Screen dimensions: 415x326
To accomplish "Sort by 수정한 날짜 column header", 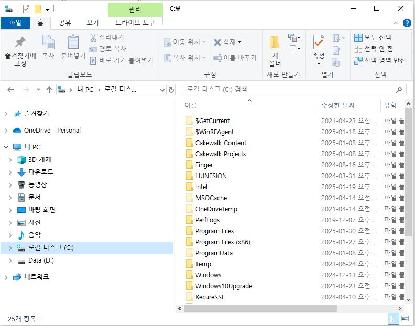I will 338,106.
